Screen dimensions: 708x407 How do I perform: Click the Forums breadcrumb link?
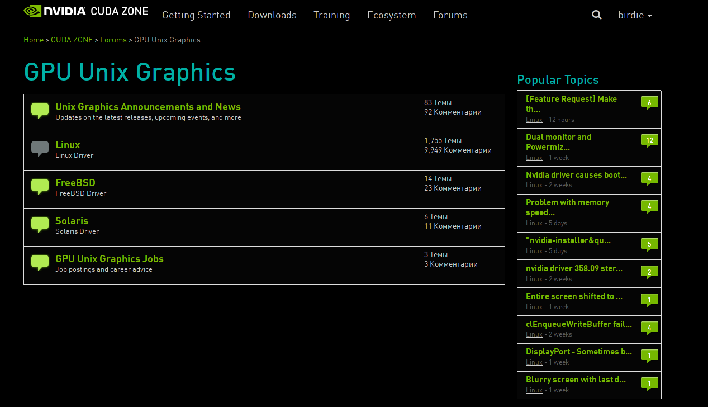113,40
